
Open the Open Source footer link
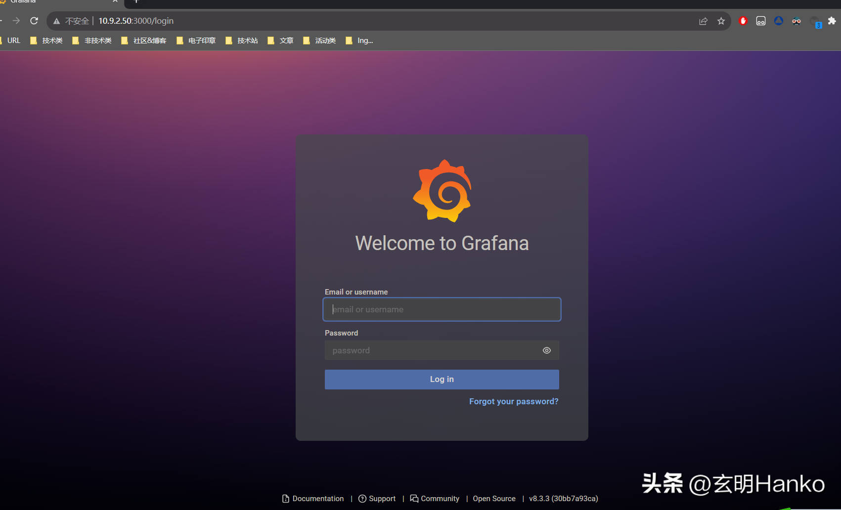494,499
